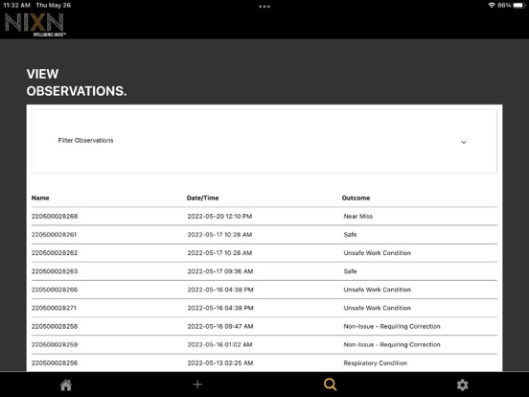Select Unsafe Work Condition for 220500028266

378,290
